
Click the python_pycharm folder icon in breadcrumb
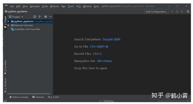click(6, 11)
